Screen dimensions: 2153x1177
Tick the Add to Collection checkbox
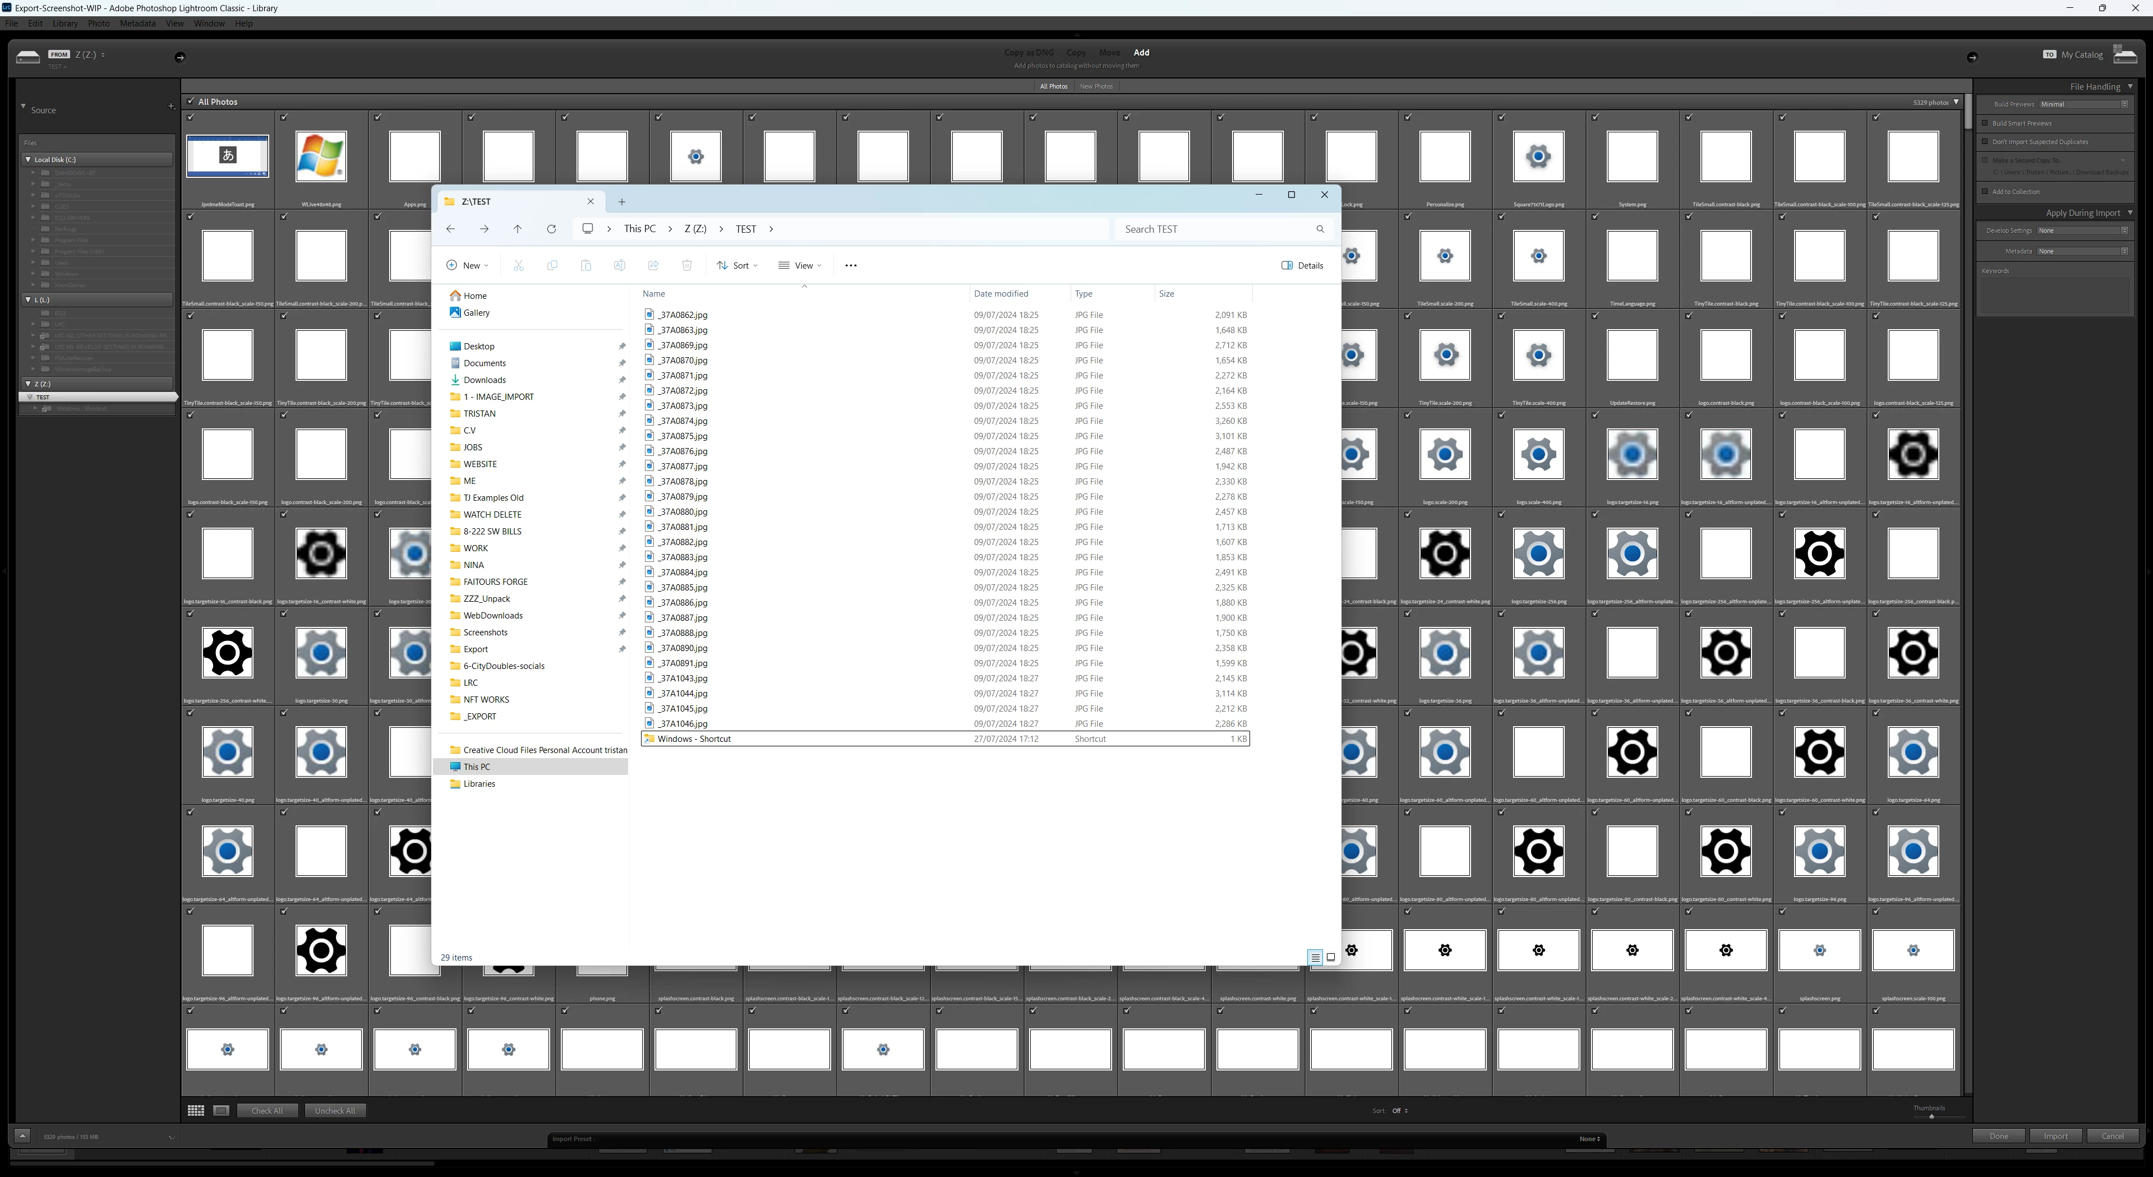pos(1985,191)
